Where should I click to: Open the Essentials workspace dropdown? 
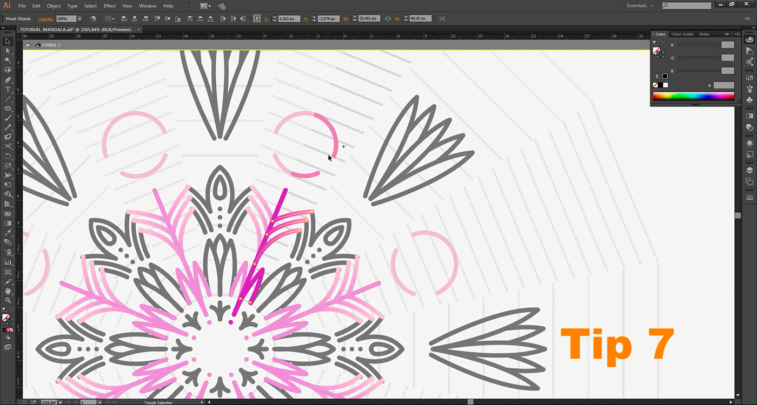[640, 6]
